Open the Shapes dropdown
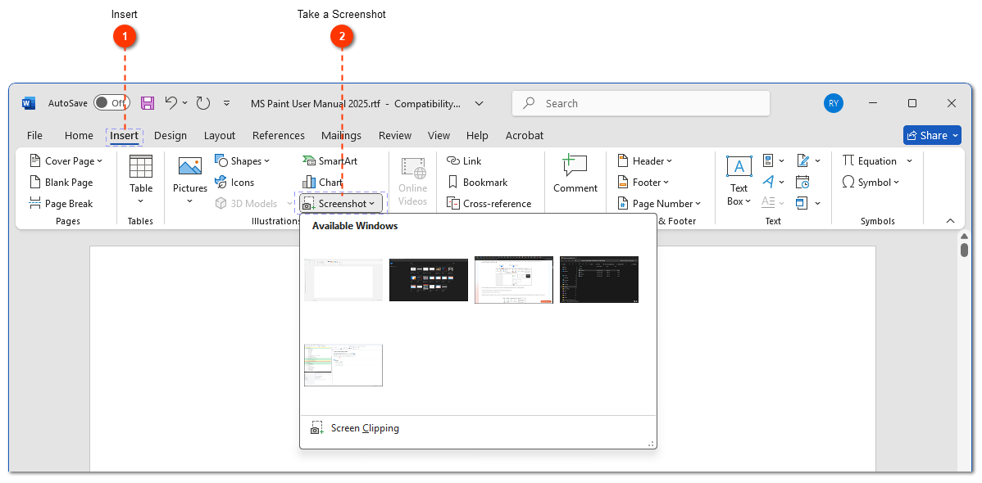Screen dimensions: 982x483 click(243, 160)
